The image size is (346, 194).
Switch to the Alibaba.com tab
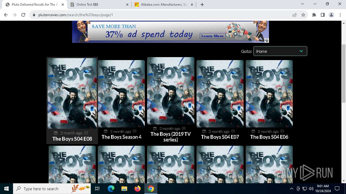pyautogui.click(x=164, y=5)
